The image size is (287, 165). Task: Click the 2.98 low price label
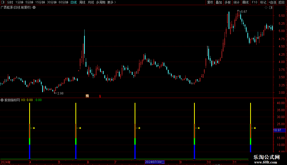(x=60, y=93)
